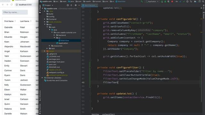Image resolution: width=205 pixels, height=115 pixels.
Task: Click the green Run button
Action: tap(162, 2)
